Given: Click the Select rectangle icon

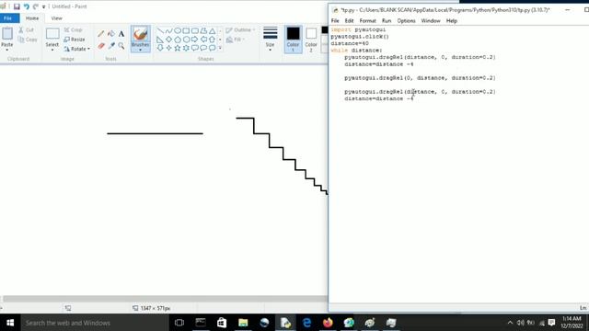Looking at the screenshot, I should pos(52,34).
